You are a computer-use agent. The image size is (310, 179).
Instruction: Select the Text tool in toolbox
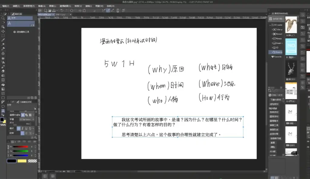(x=3, y=111)
